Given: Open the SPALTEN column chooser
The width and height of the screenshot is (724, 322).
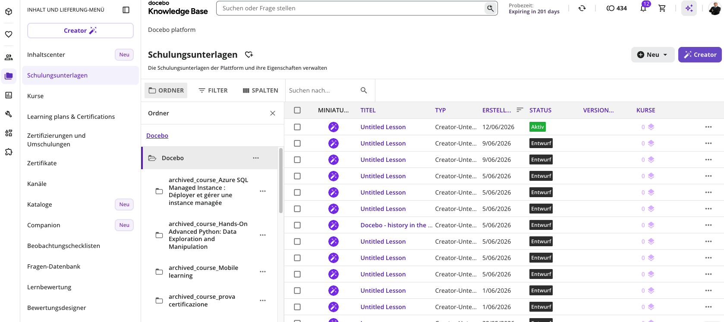Looking at the screenshot, I should tap(260, 90).
